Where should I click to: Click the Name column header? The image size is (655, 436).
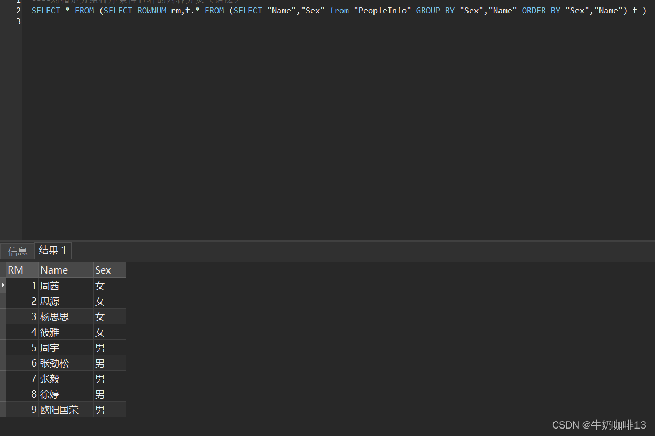pyautogui.click(x=53, y=270)
